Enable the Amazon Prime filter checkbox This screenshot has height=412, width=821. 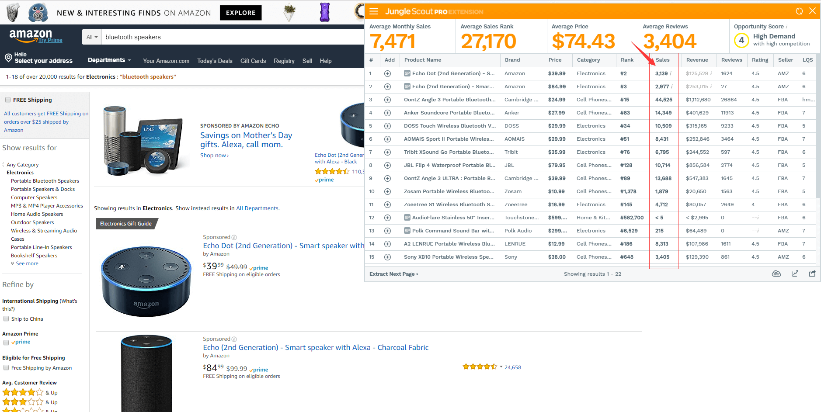point(6,342)
